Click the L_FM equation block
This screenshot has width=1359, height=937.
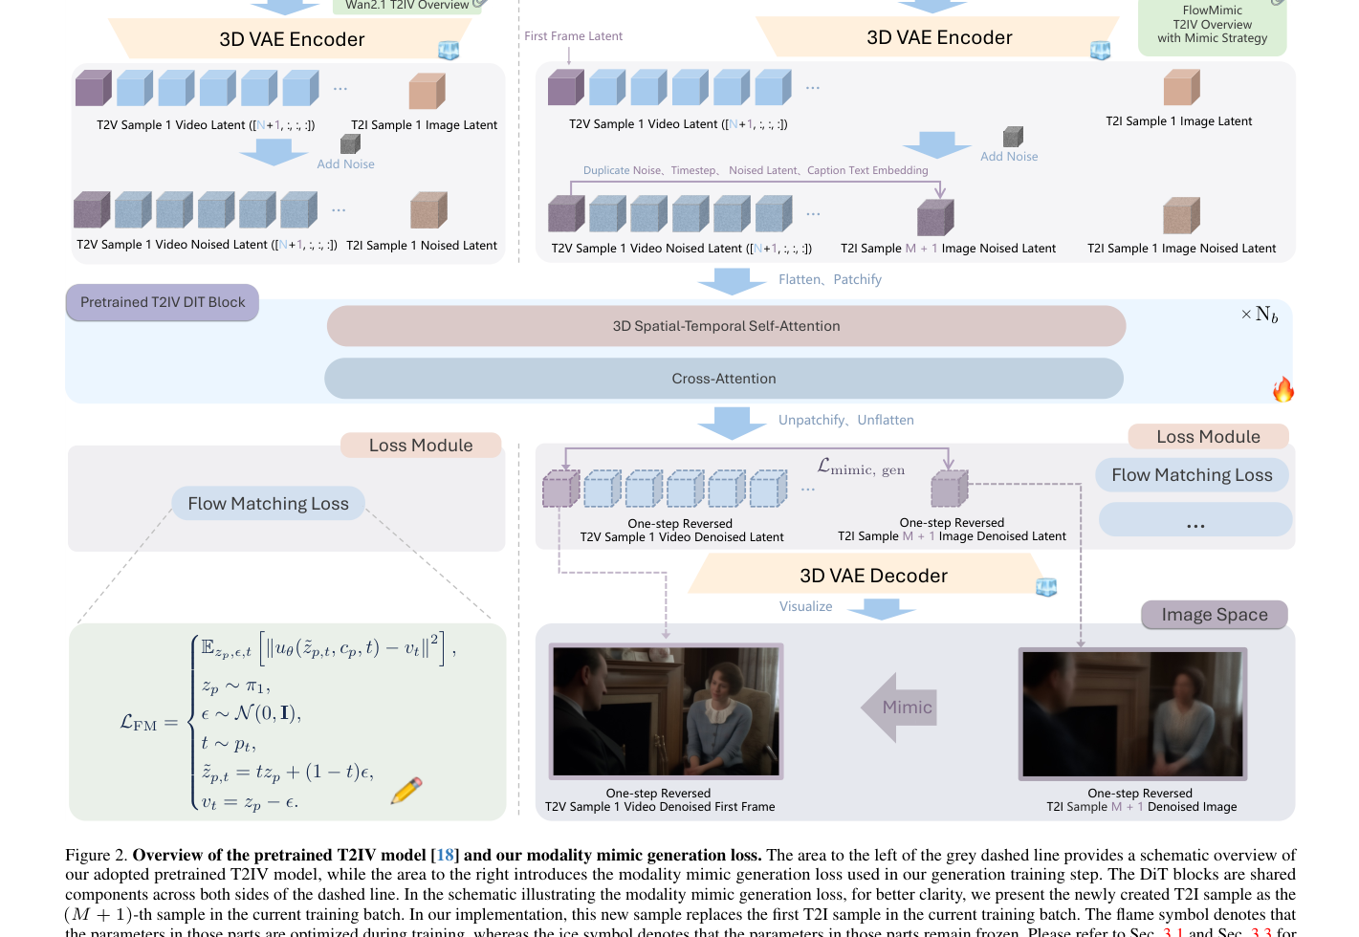tap(288, 722)
